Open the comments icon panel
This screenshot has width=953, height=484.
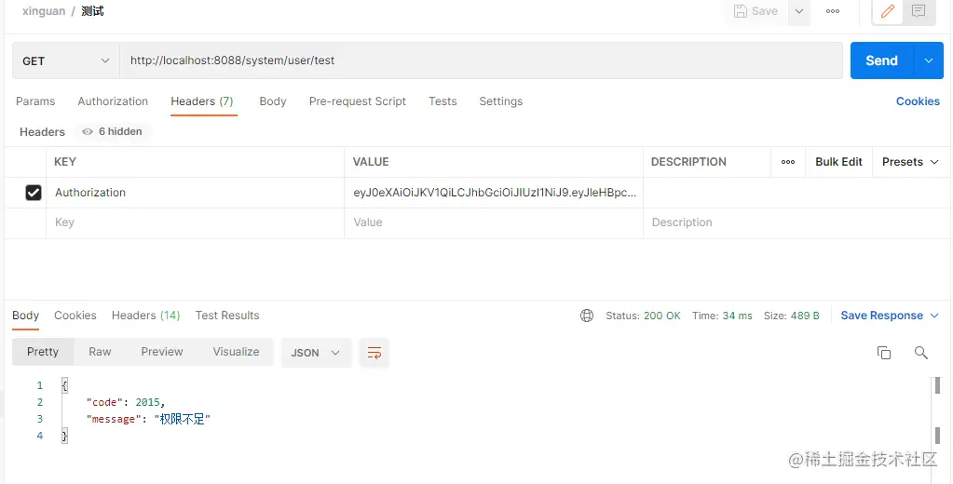tap(919, 11)
